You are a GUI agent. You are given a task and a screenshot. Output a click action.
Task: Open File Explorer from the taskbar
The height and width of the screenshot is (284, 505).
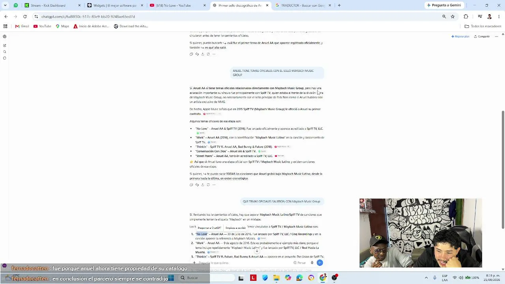click(x=277, y=278)
